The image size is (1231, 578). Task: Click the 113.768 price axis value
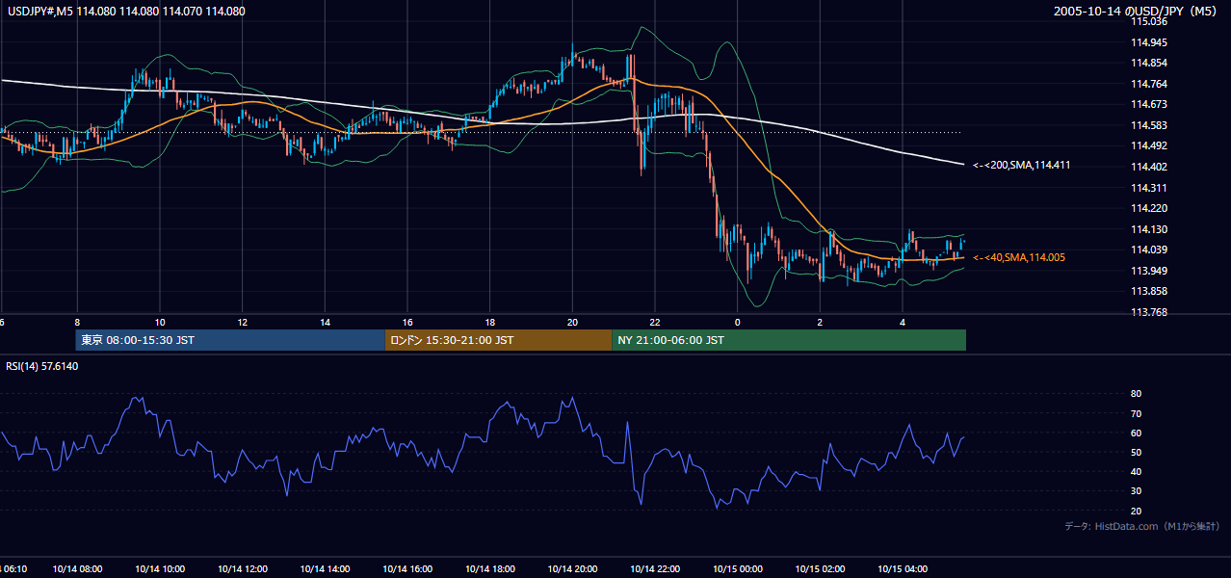tap(1149, 312)
